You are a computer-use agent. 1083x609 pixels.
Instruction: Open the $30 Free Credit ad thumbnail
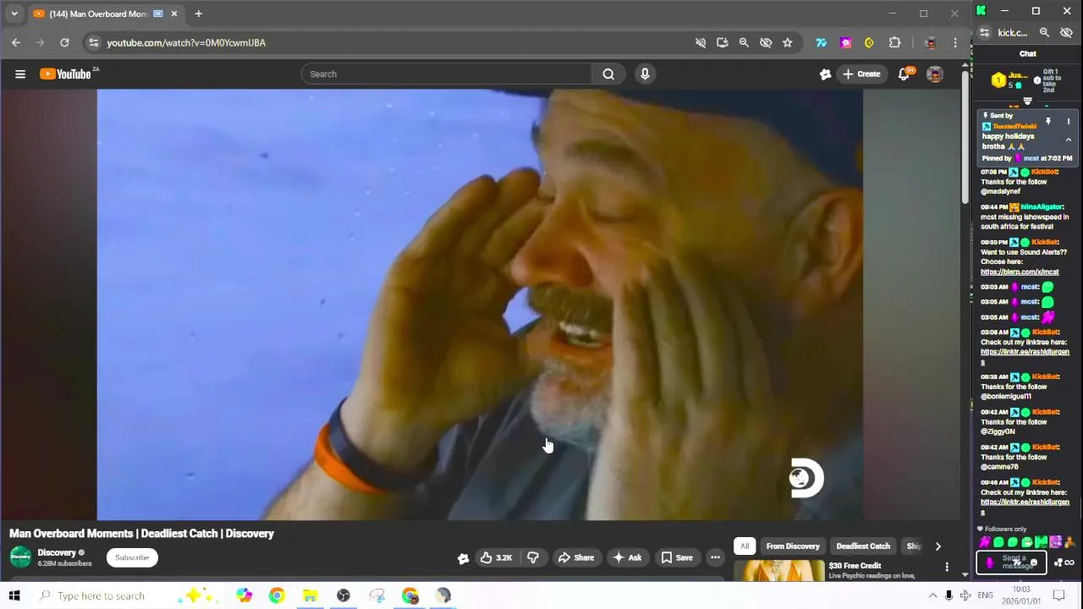coord(779,571)
